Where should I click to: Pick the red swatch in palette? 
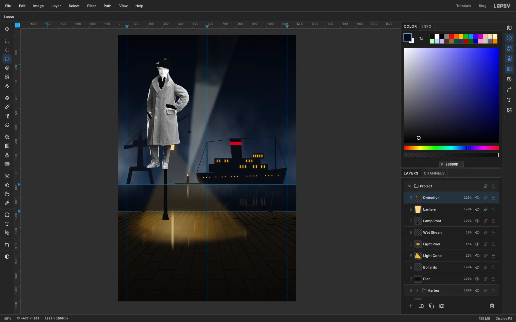click(451, 36)
